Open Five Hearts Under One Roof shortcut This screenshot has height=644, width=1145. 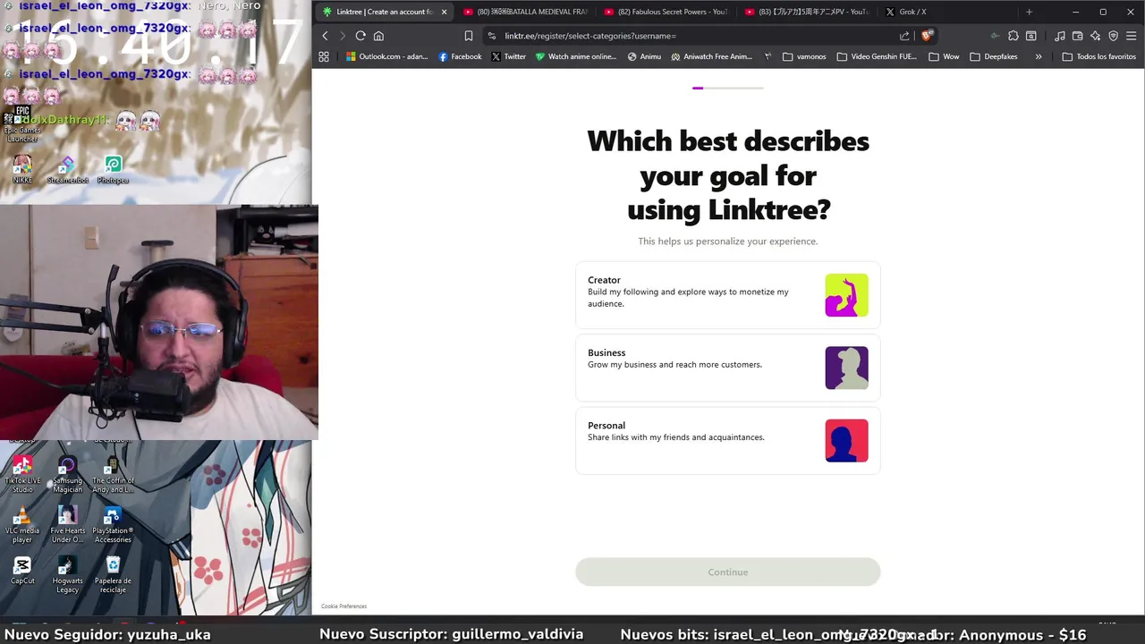coord(67,524)
